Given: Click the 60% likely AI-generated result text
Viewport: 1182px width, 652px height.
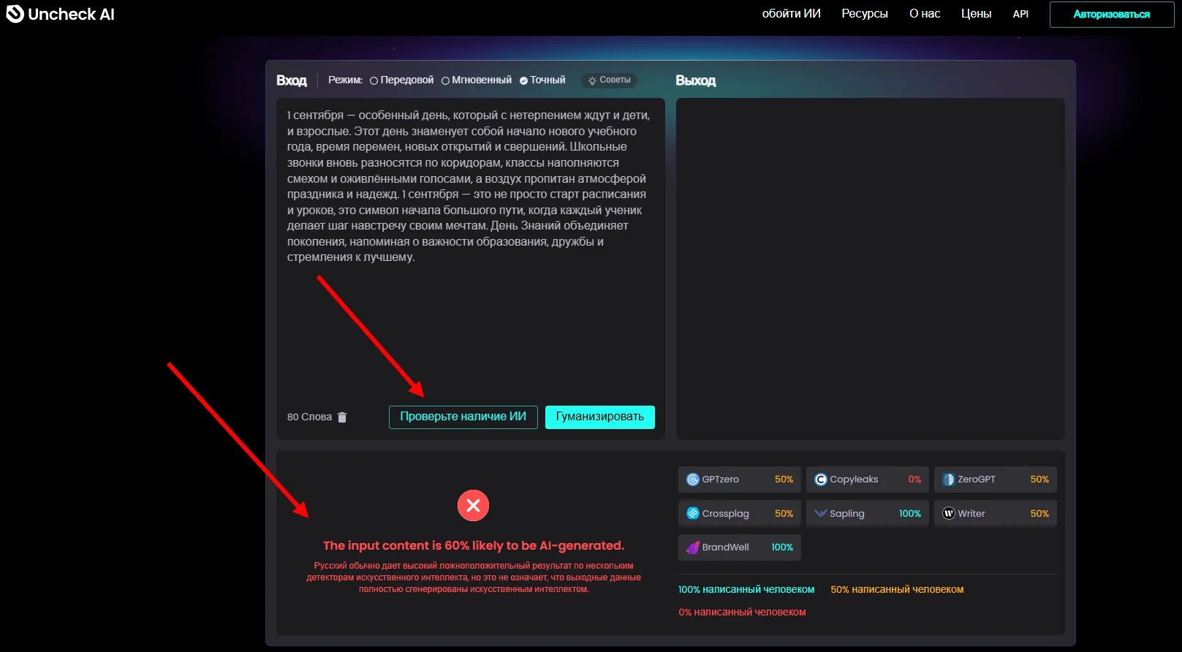Looking at the screenshot, I should click(x=474, y=546).
